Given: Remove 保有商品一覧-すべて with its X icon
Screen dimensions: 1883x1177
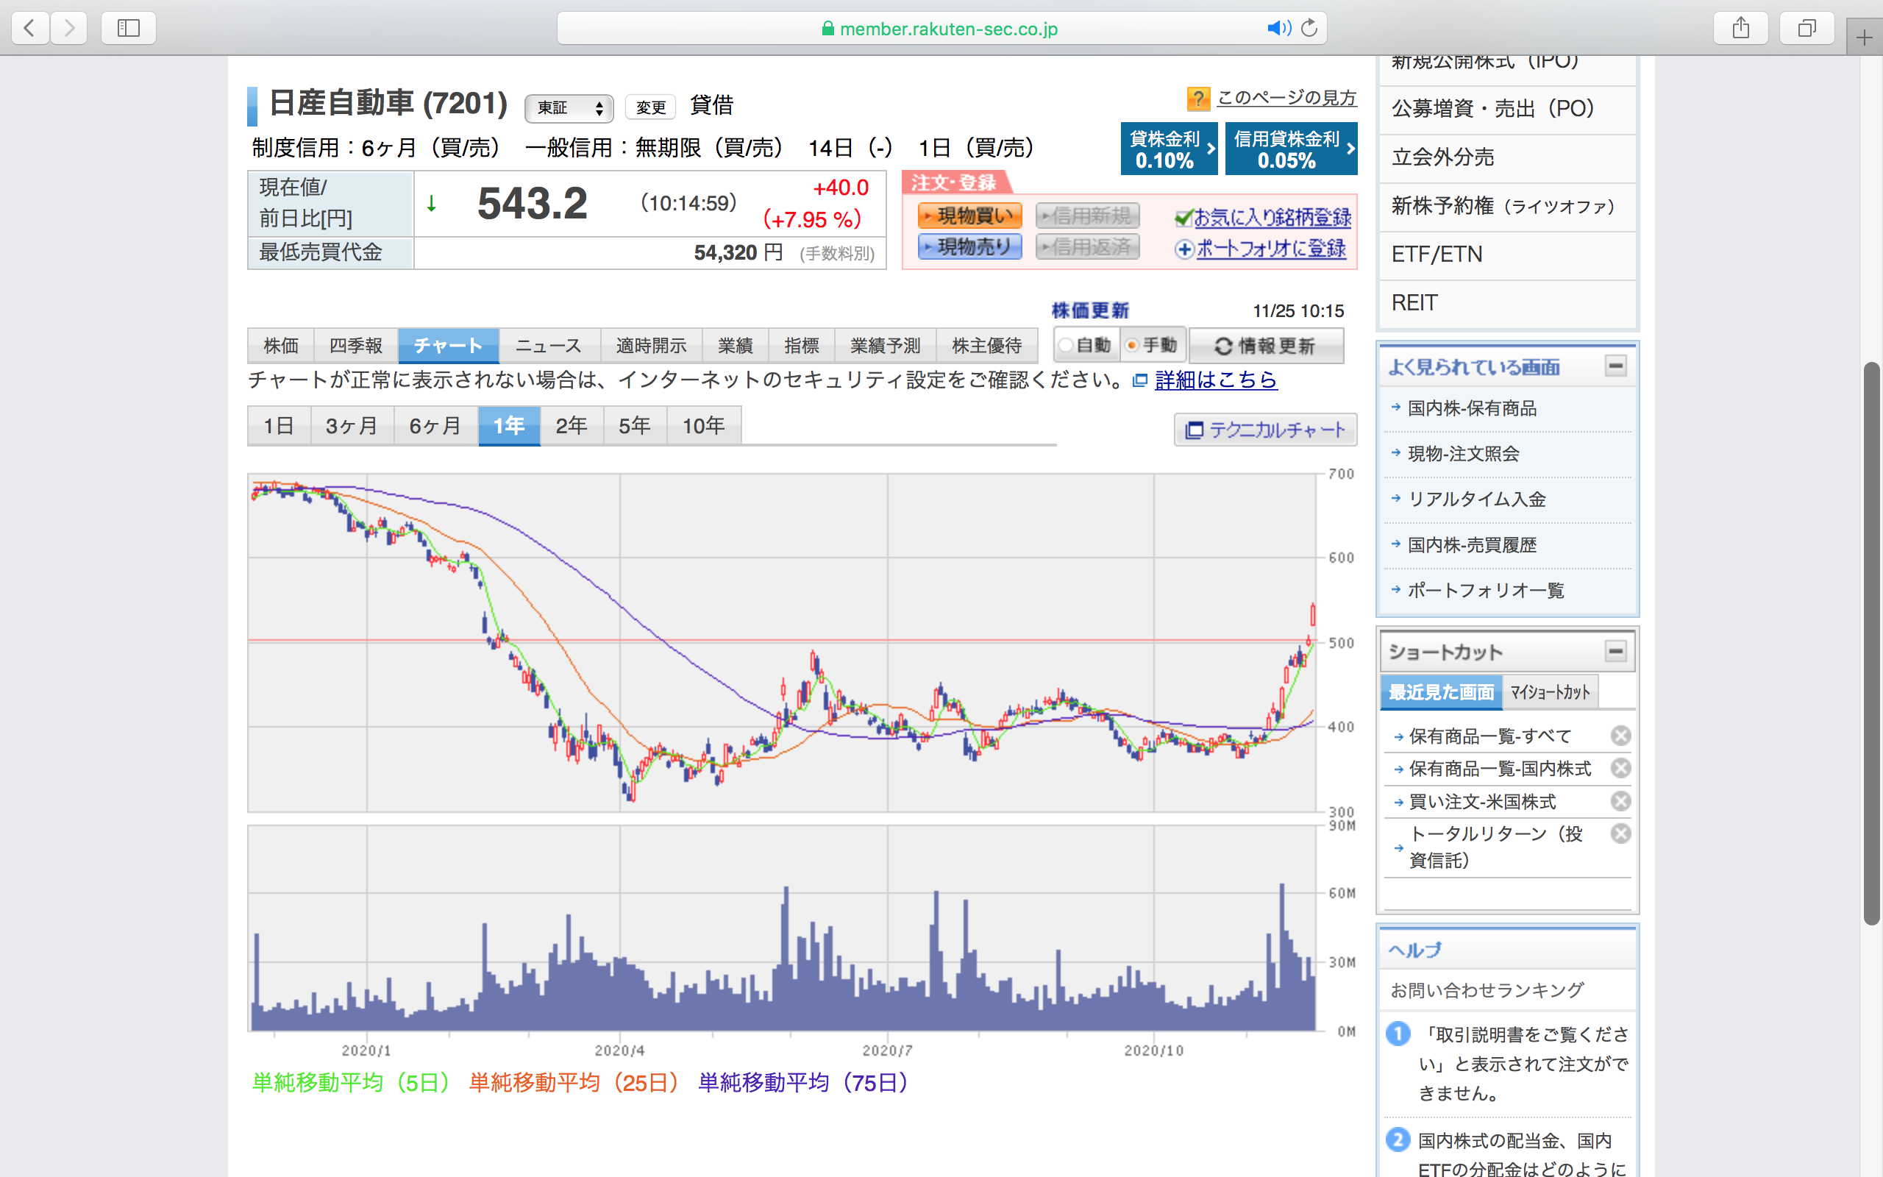Looking at the screenshot, I should [1621, 736].
